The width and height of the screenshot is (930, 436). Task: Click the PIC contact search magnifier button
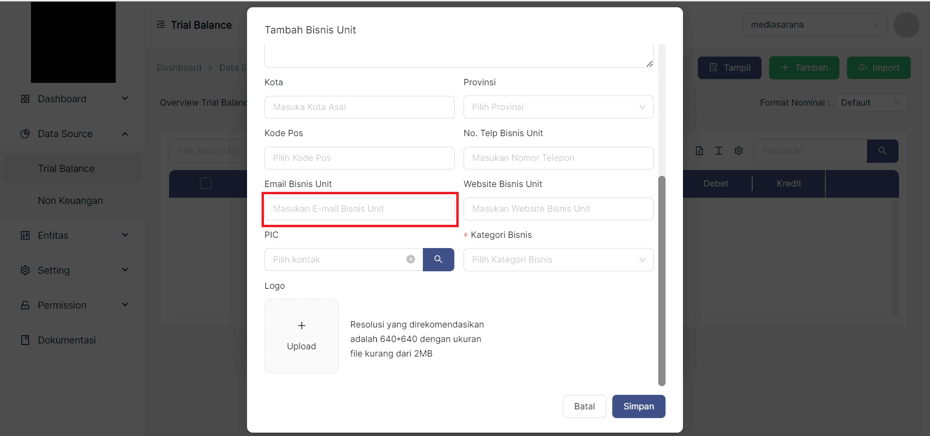pyautogui.click(x=438, y=260)
